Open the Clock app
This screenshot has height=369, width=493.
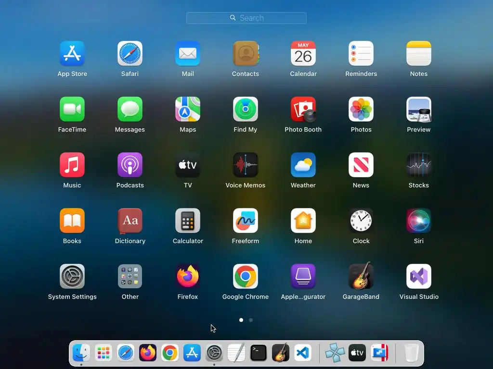click(x=361, y=221)
